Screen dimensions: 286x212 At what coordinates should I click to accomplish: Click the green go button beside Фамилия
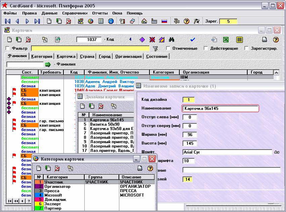pos(47,64)
